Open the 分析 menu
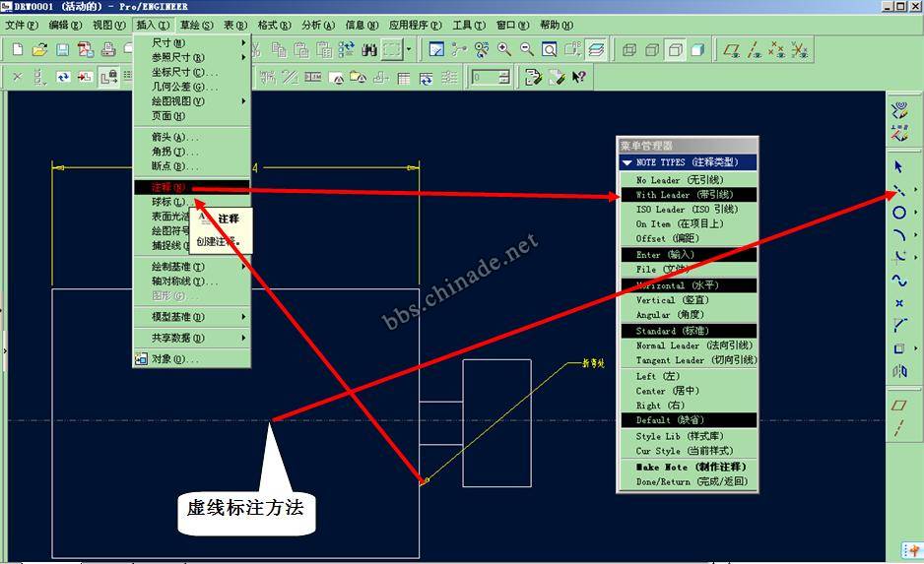The image size is (924, 564). tap(318, 25)
